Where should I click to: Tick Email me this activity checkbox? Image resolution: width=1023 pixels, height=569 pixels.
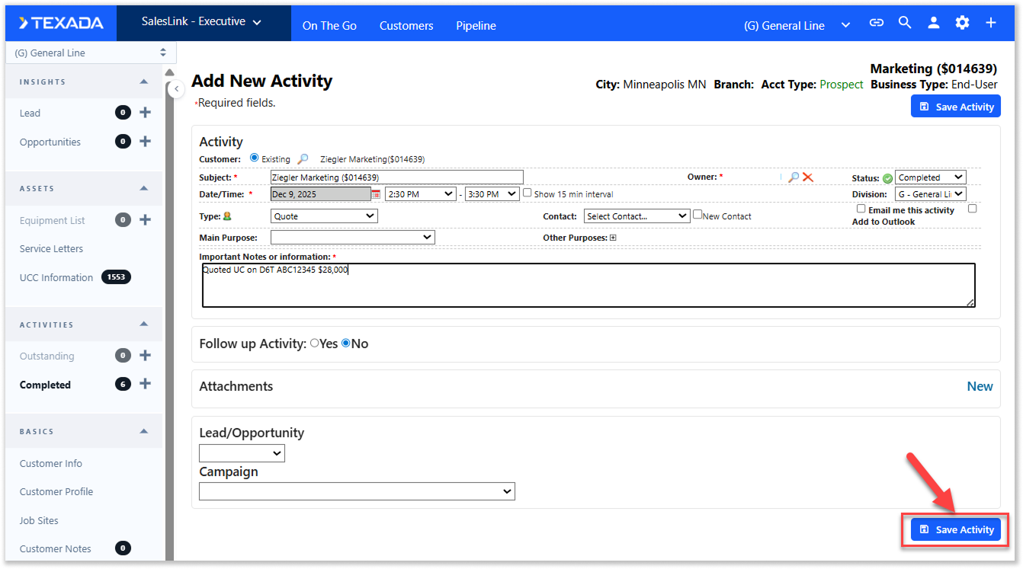[861, 209]
